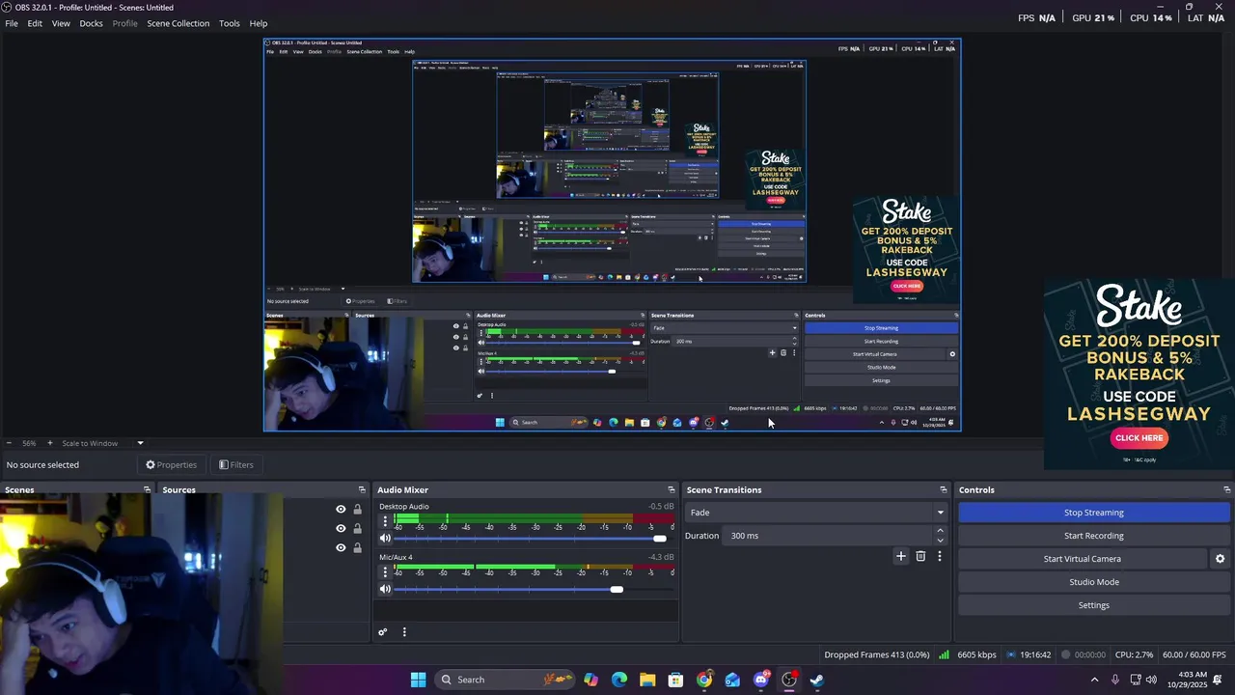Toggle lock on middle source

(x=357, y=528)
